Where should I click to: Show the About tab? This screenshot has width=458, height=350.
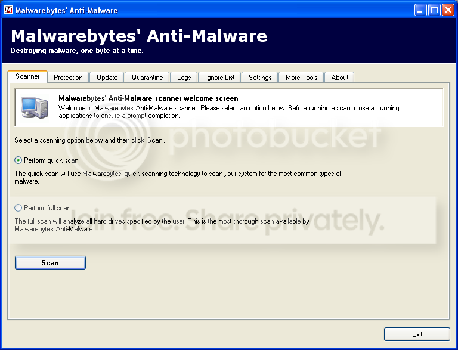click(340, 78)
